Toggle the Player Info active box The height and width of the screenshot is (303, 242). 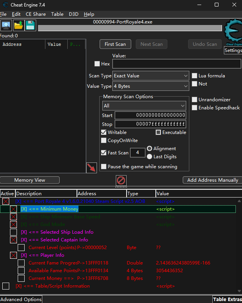pos(13,255)
